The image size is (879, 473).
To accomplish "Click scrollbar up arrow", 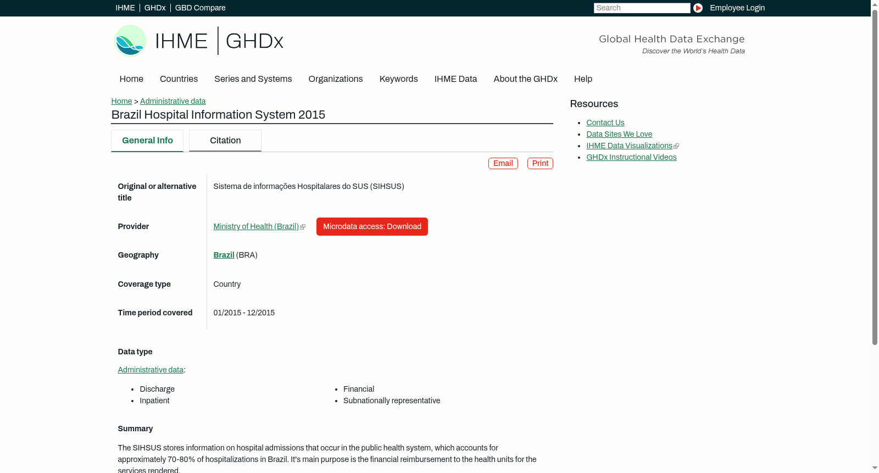I will [x=875, y=4].
